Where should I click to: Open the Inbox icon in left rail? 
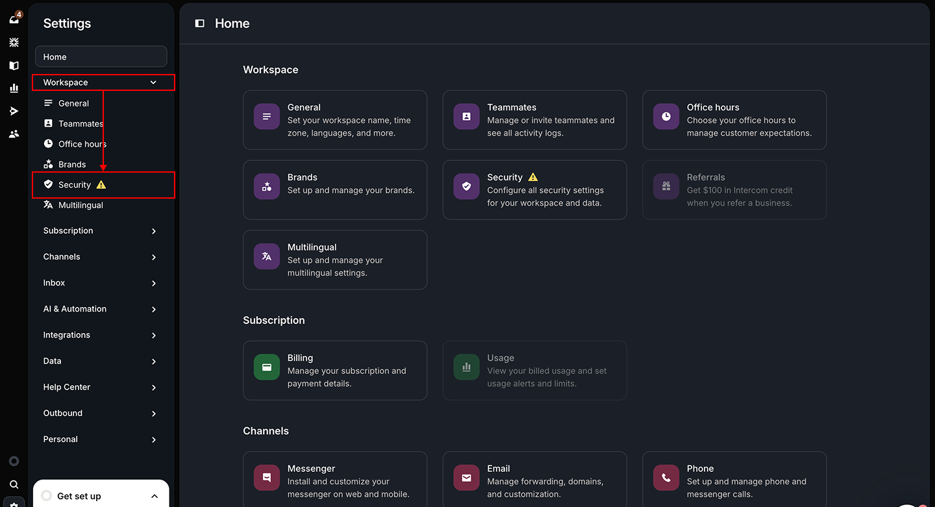click(14, 20)
